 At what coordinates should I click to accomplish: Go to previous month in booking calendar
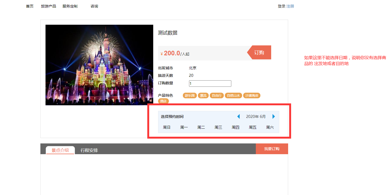pos(238,117)
